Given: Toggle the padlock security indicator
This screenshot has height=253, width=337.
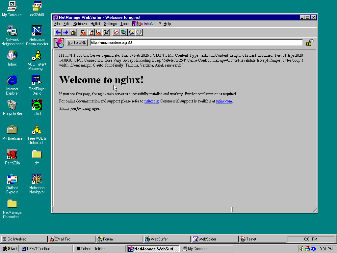Looking at the screenshot, I should [x=309, y=42].
